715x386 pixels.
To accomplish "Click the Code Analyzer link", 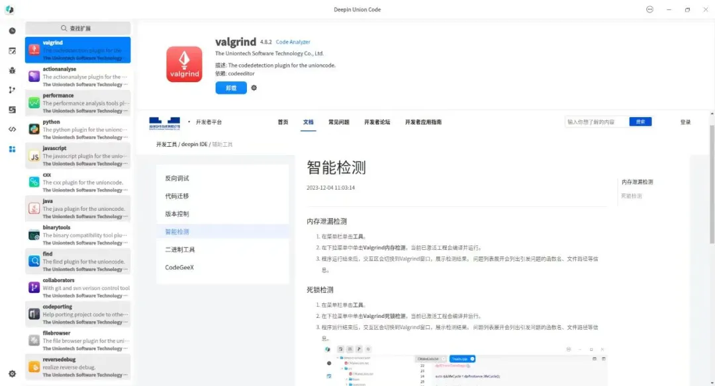I will pyautogui.click(x=293, y=42).
